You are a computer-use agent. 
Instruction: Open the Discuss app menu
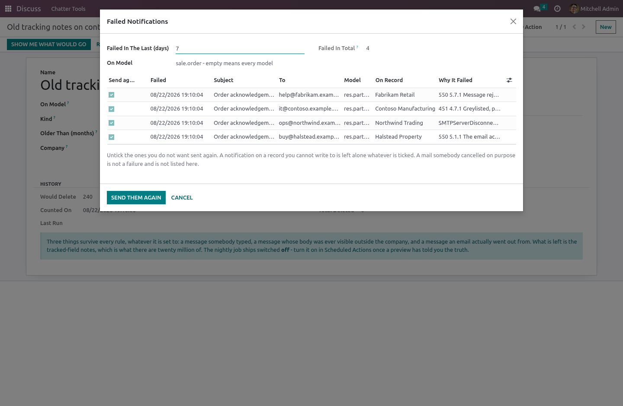[29, 9]
